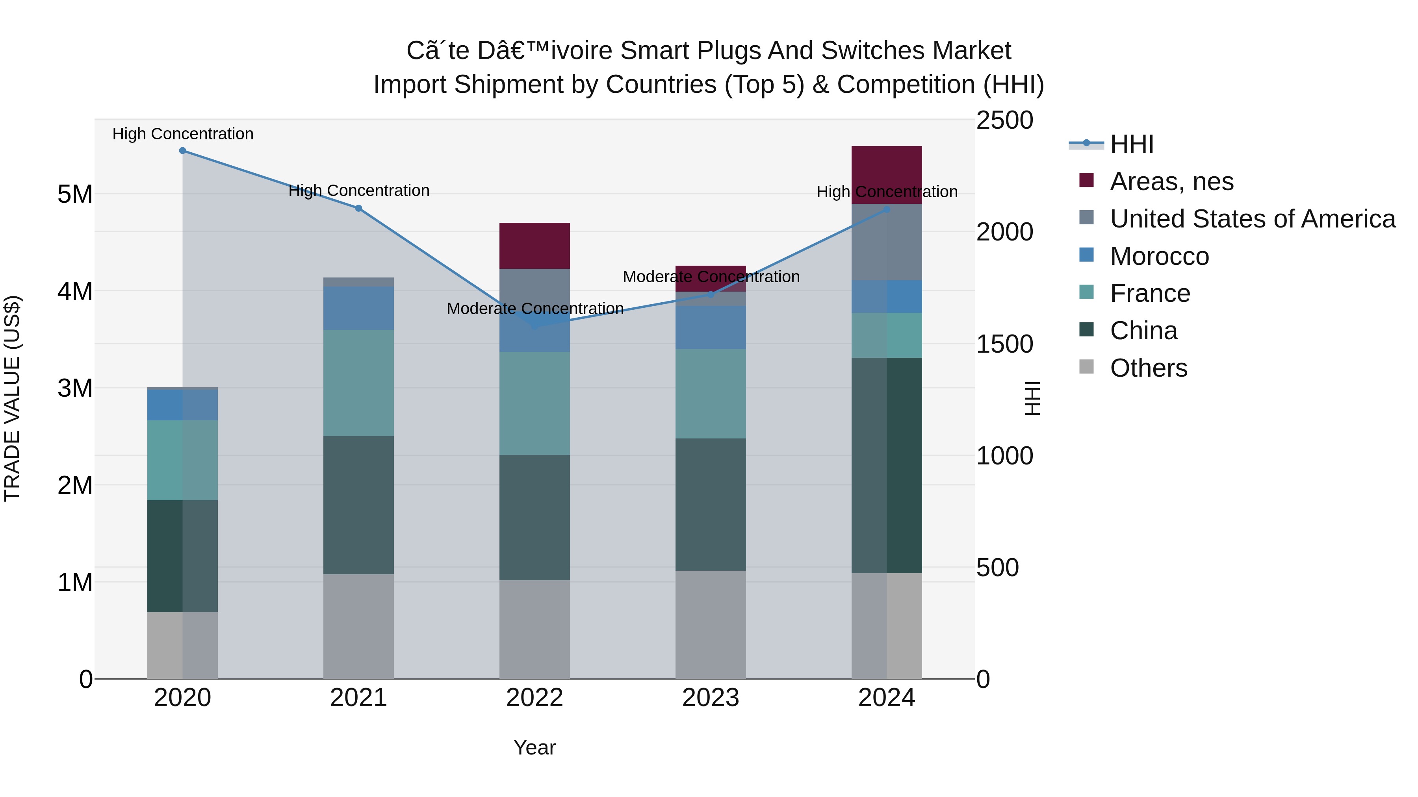The image size is (1418, 797).
Task: Click the 2023 x-axis year label
Action: (x=711, y=698)
